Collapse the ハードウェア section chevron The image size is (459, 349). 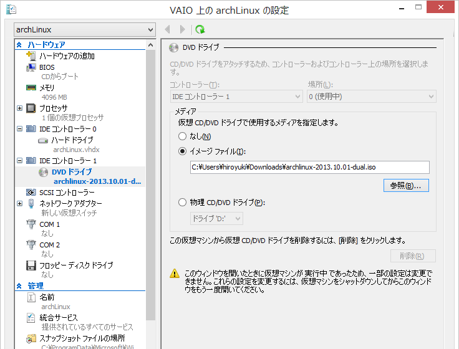19,45
